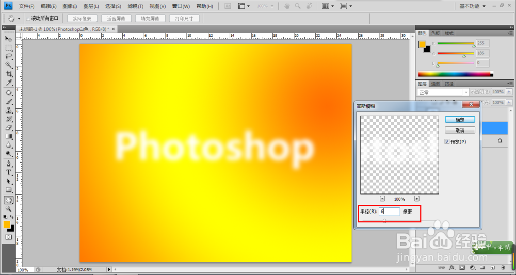Zoom in the Gaussian Blur preview
The image size is (516, 275).
click(x=416, y=198)
